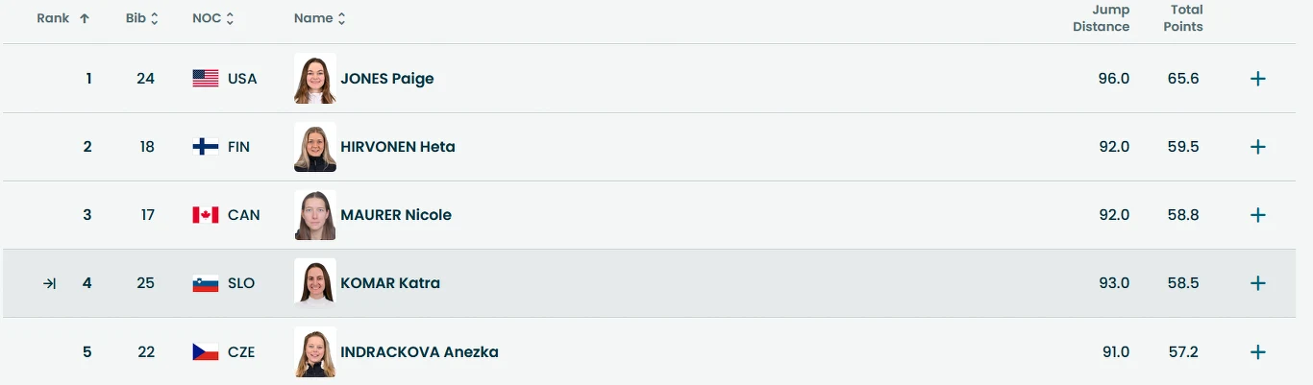The height and width of the screenshot is (385, 1313).
Task: Expand Nicole Maurer result details
Action: coord(1257,215)
